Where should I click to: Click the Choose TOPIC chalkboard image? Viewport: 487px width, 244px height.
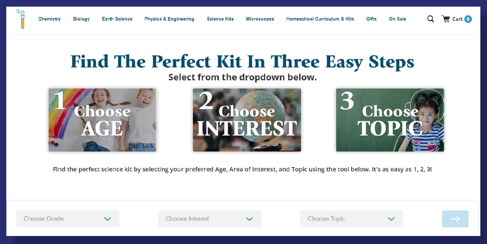click(390, 120)
